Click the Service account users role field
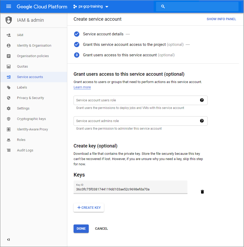Screen dimensions: 244x247 136,100
